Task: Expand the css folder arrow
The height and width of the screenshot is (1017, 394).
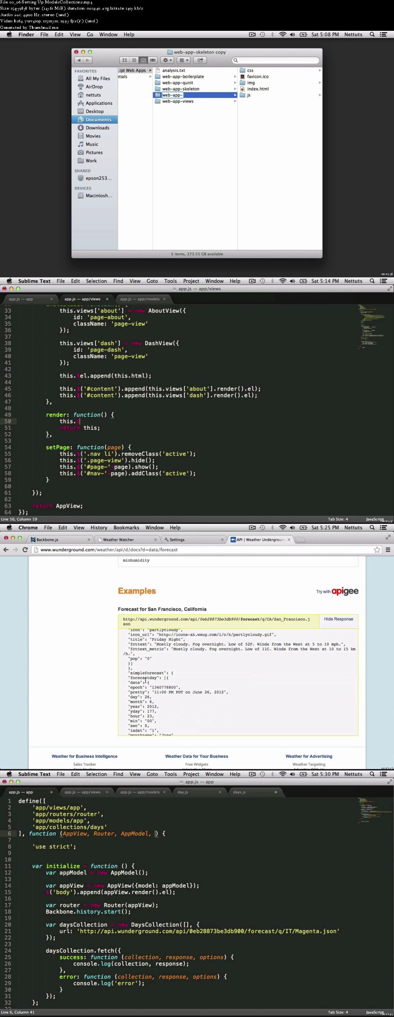Action: pyautogui.click(x=320, y=70)
